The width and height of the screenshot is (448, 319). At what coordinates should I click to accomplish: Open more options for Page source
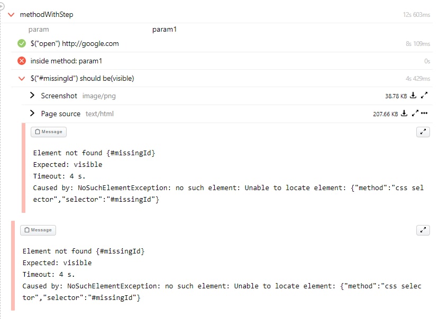424,113
